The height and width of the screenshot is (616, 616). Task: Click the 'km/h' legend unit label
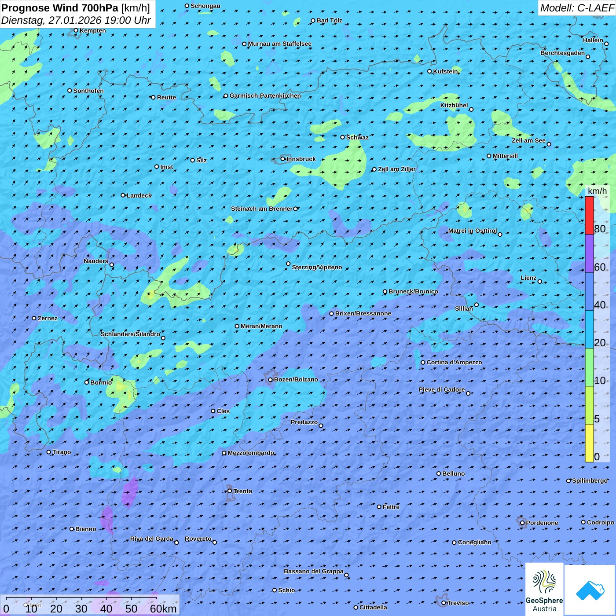tap(597, 191)
